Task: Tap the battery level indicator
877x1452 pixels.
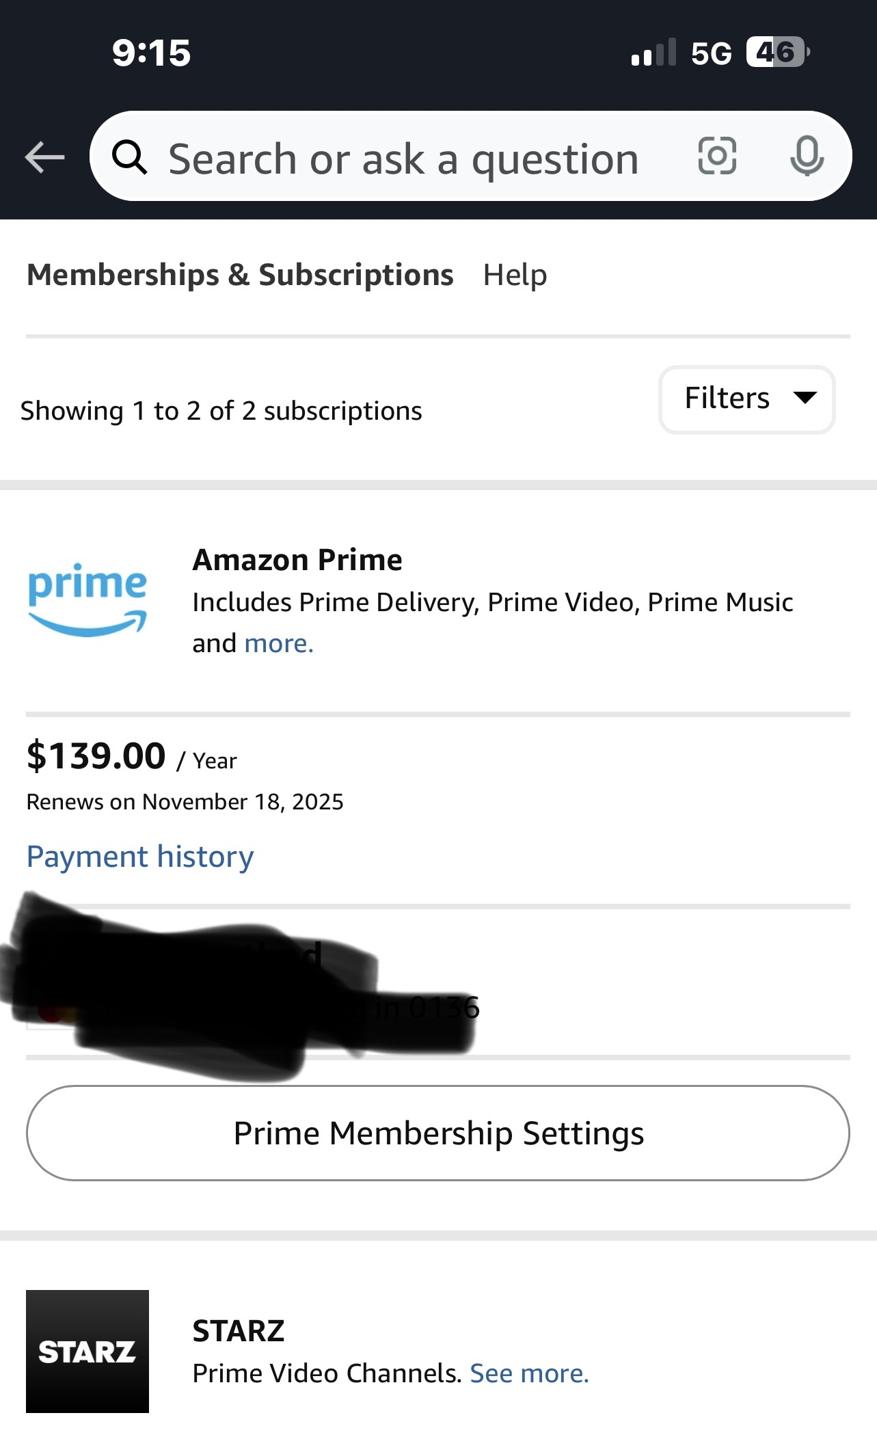Action: pyautogui.click(x=777, y=52)
